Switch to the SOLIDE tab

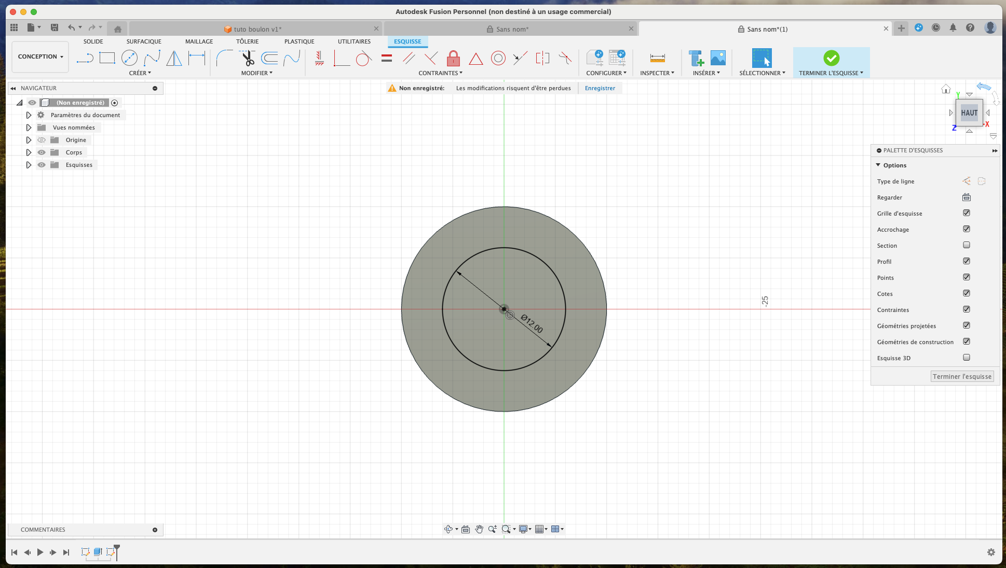click(x=93, y=41)
